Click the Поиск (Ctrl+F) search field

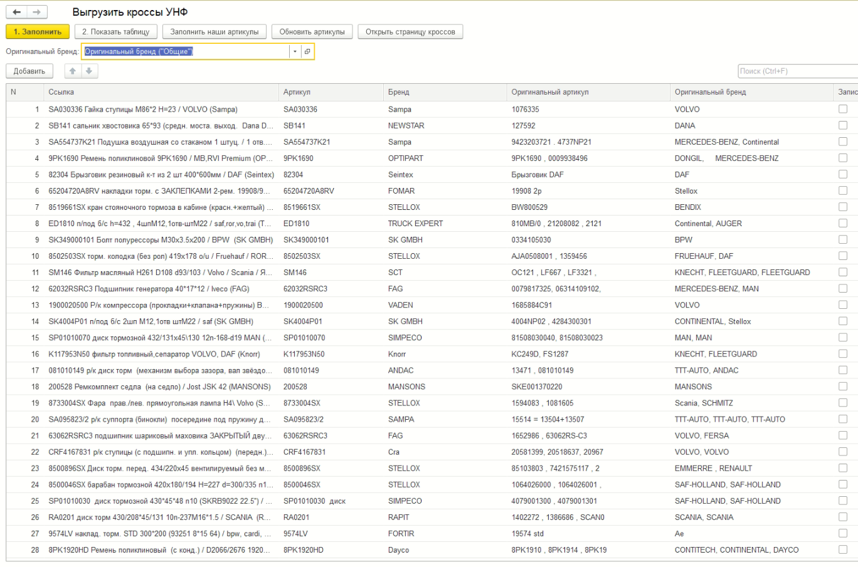click(798, 71)
